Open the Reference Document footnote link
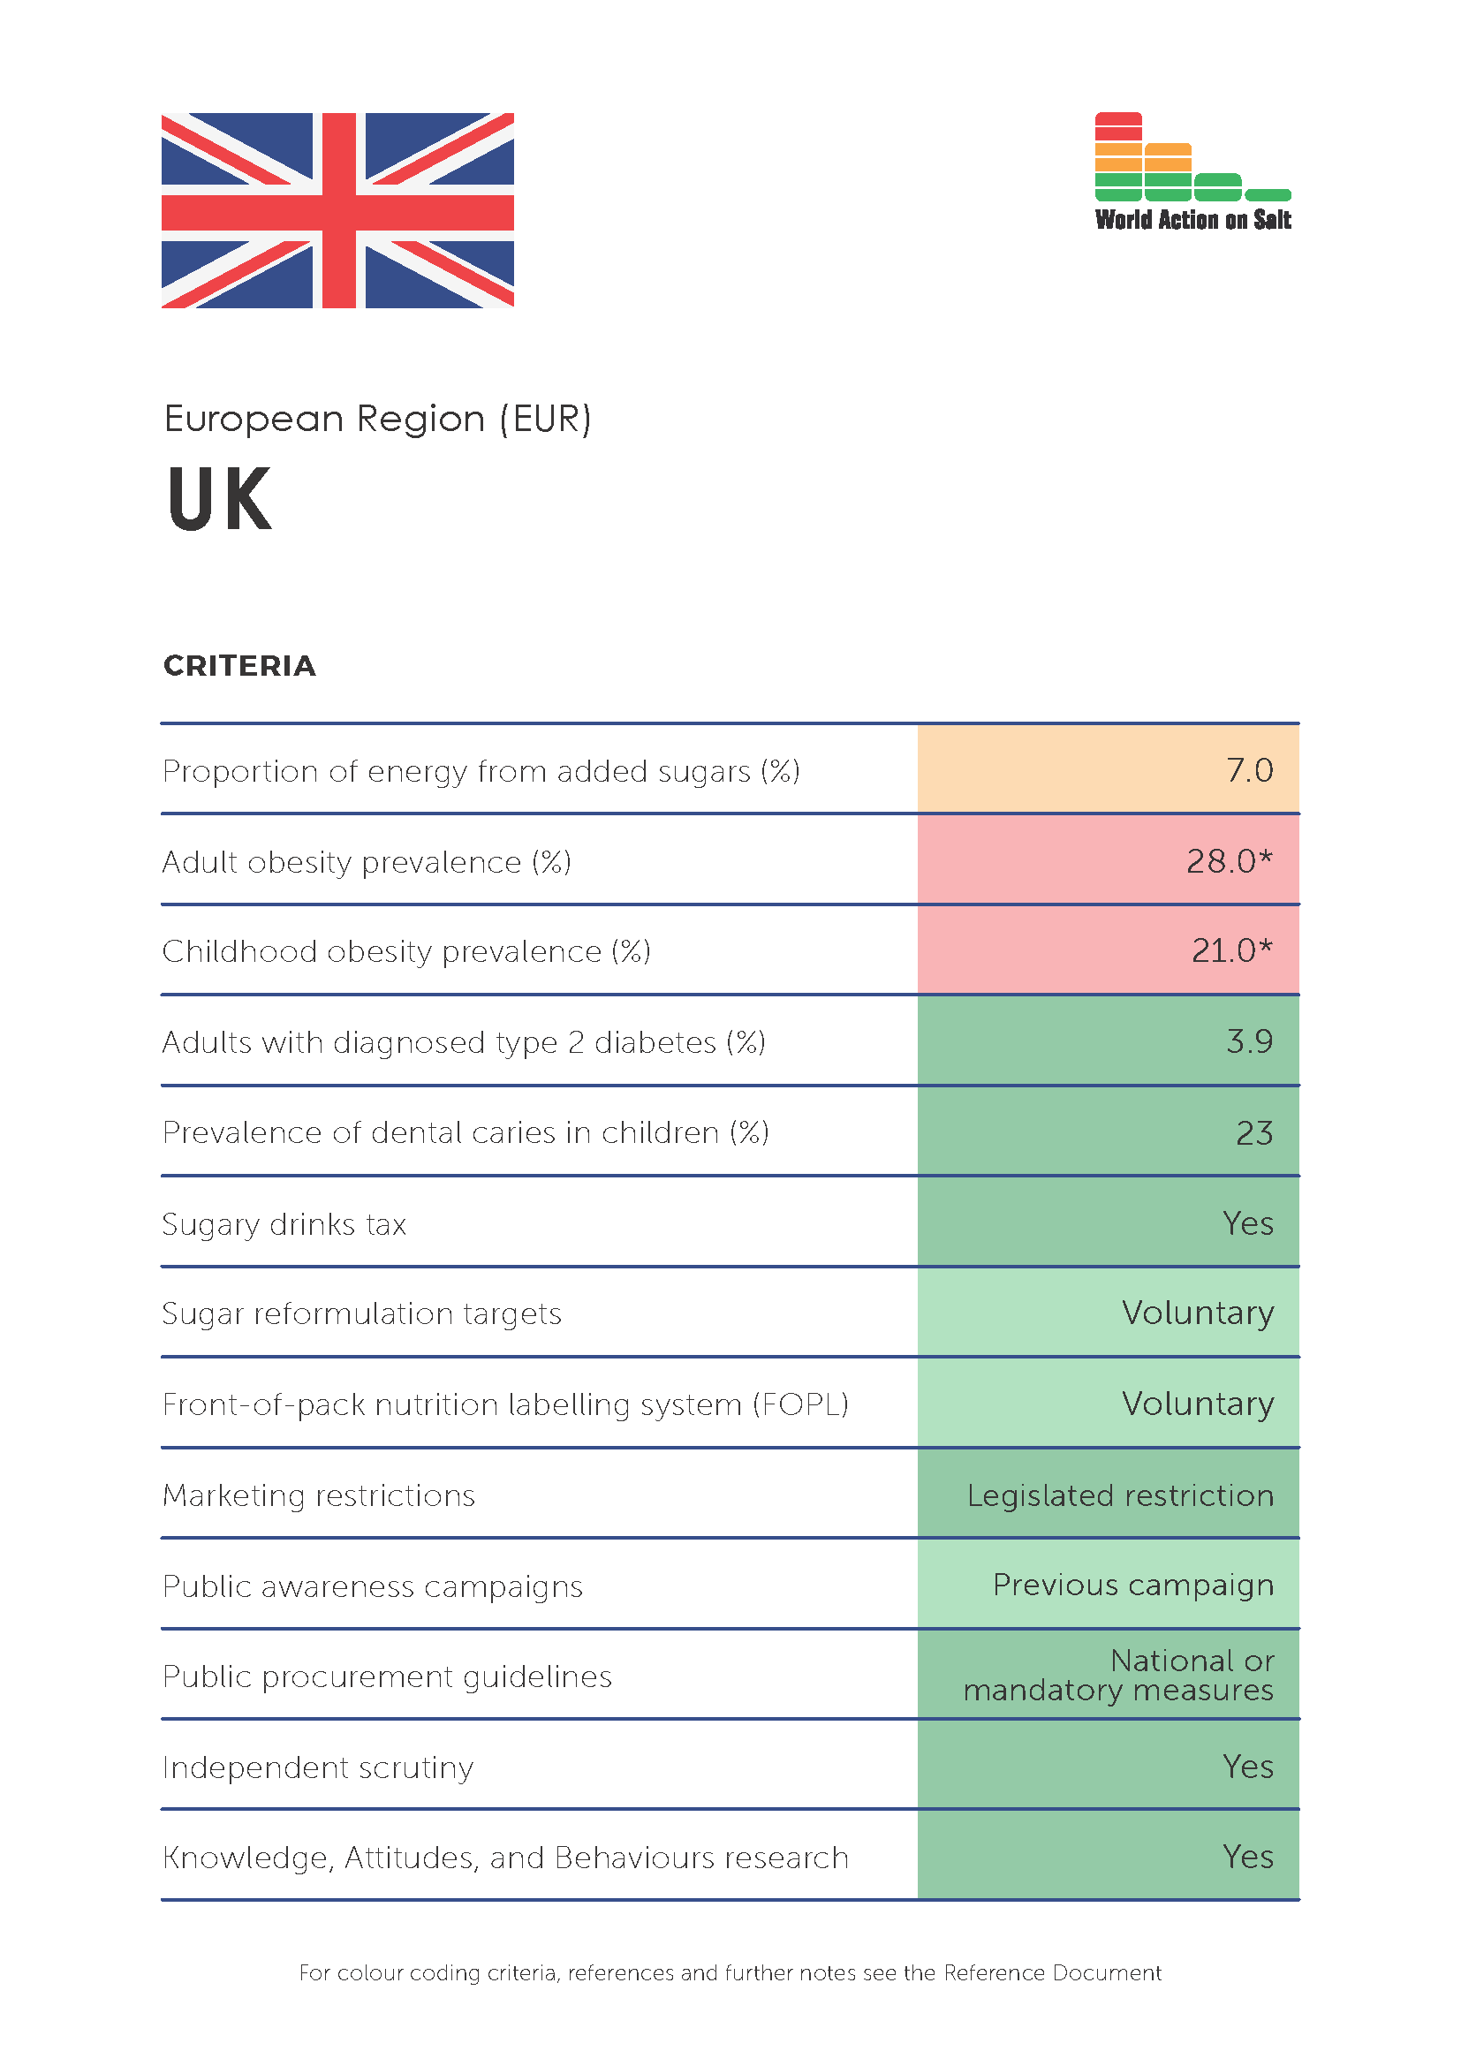 click(1053, 1972)
